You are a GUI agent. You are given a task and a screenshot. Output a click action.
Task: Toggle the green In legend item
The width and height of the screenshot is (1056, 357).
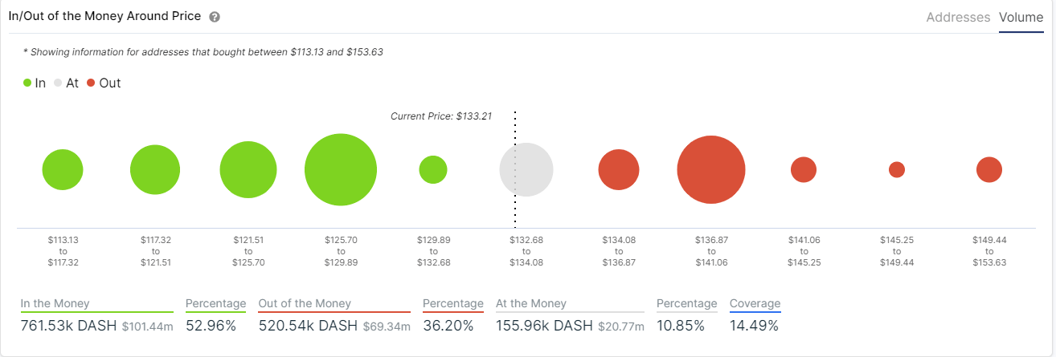(35, 83)
